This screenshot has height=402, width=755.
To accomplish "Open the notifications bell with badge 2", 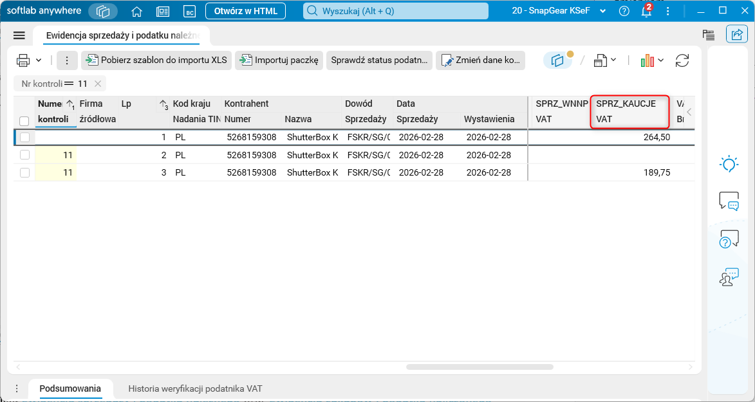I will click(647, 11).
